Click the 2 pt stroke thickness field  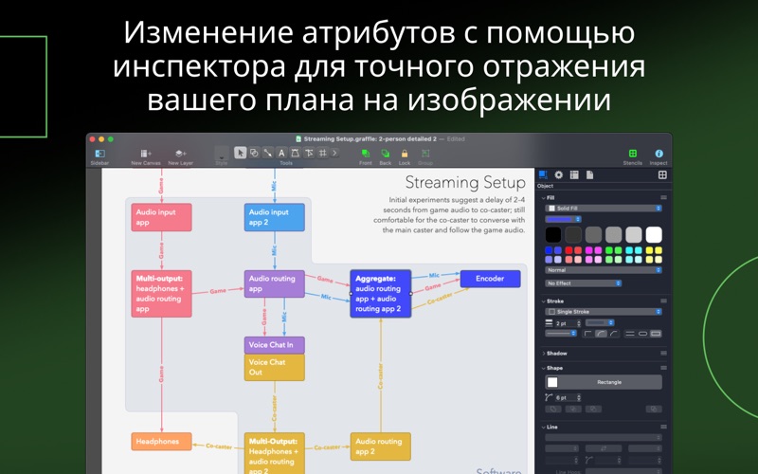click(x=565, y=323)
